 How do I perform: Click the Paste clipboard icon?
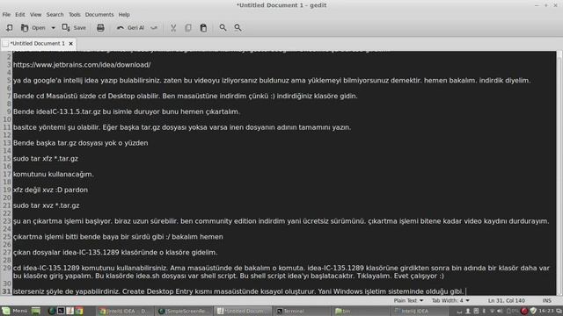point(203,27)
